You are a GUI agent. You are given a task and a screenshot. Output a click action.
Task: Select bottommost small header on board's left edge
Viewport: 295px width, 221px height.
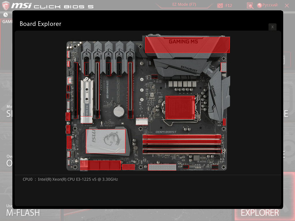coord(69,162)
